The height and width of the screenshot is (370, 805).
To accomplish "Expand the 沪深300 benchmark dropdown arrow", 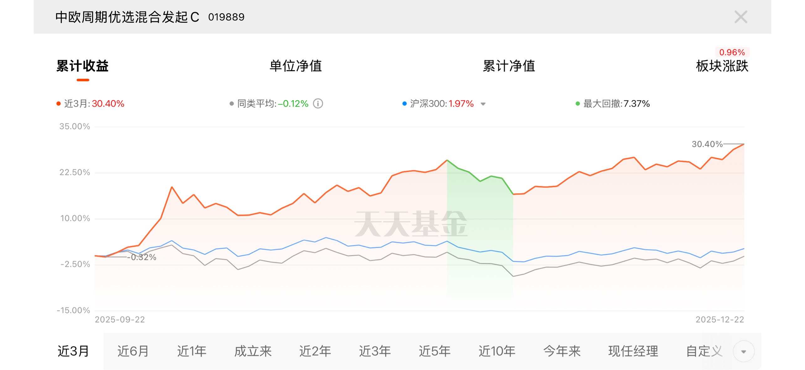I will click(483, 104).
